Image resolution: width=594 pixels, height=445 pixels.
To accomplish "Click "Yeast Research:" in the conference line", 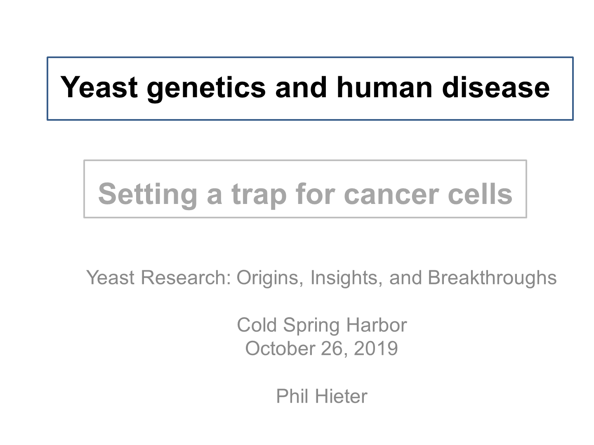I will point(158,278).
